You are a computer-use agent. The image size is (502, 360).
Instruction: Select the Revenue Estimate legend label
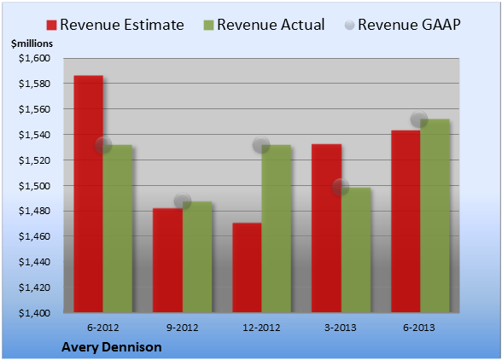coord(122,25)
